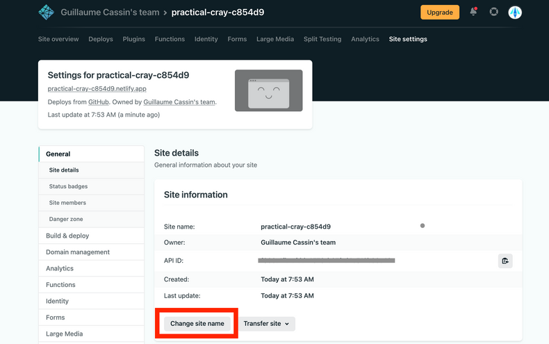Open practical-cray-c854d9.netlify.app link
The width and height of the screenshot is (549, 344).
pos(97,89)
